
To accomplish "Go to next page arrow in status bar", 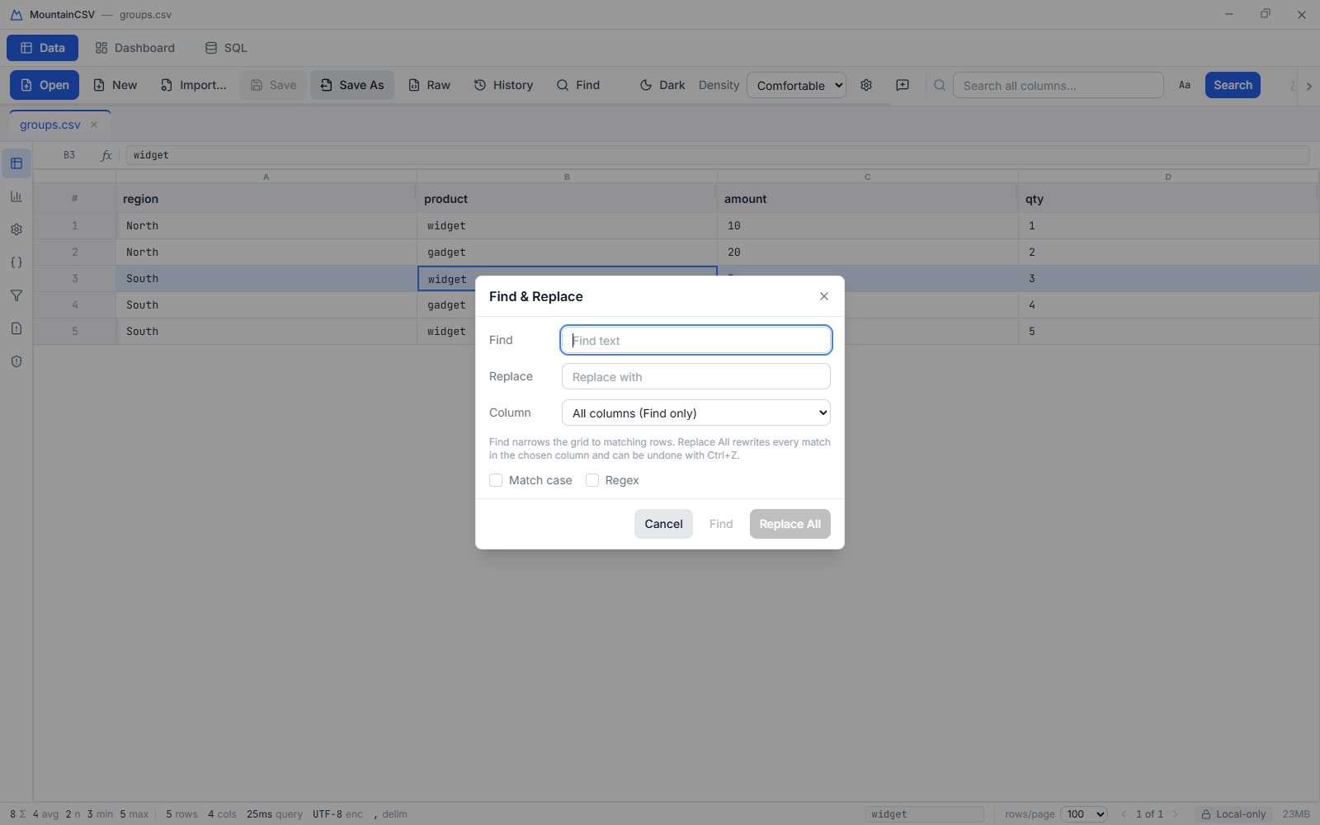I will pyautogui.click(x=1176, y=814).
